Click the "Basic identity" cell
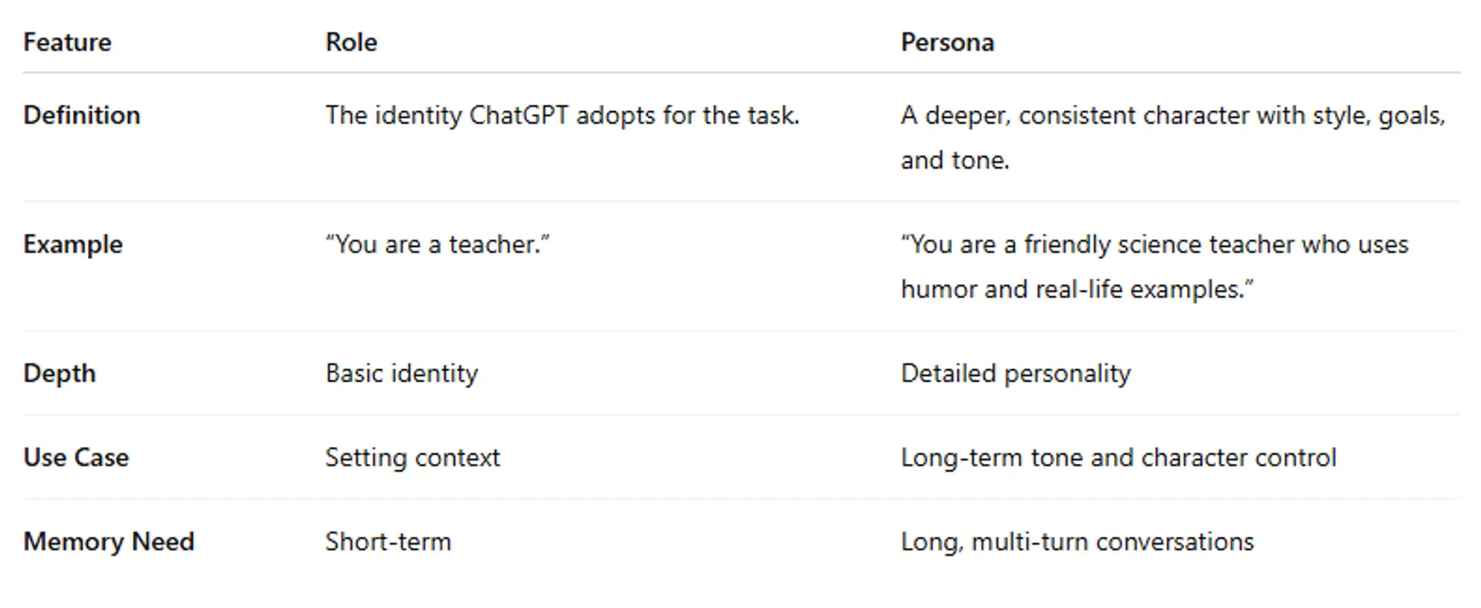This screenshot has width=1481, height=608. pyautogui.click(x=401, y=373)
